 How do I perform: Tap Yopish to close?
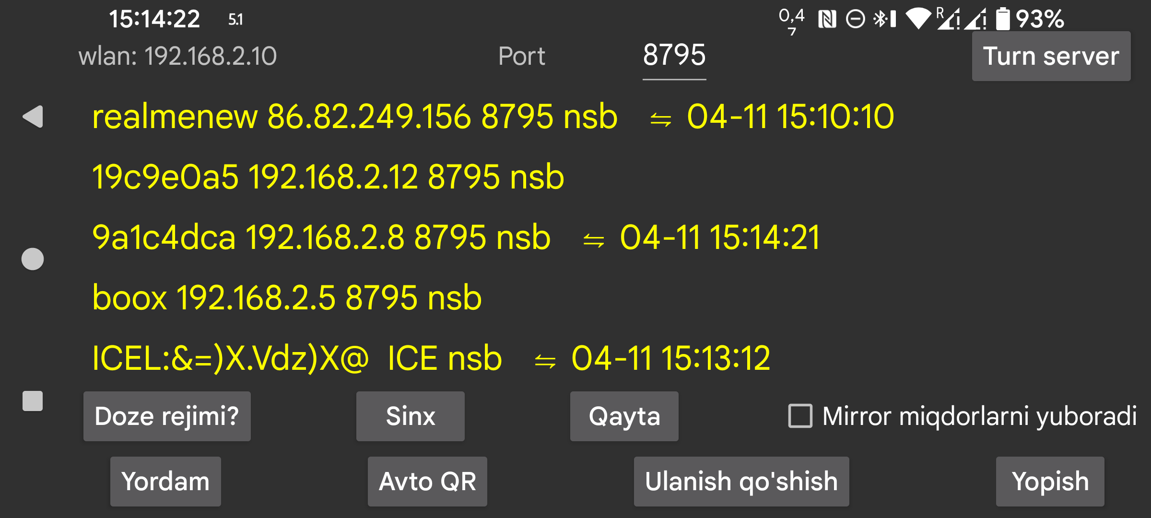1050,481
